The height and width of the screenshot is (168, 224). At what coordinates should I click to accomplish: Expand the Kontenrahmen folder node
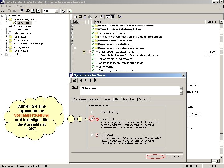[7, 40]
